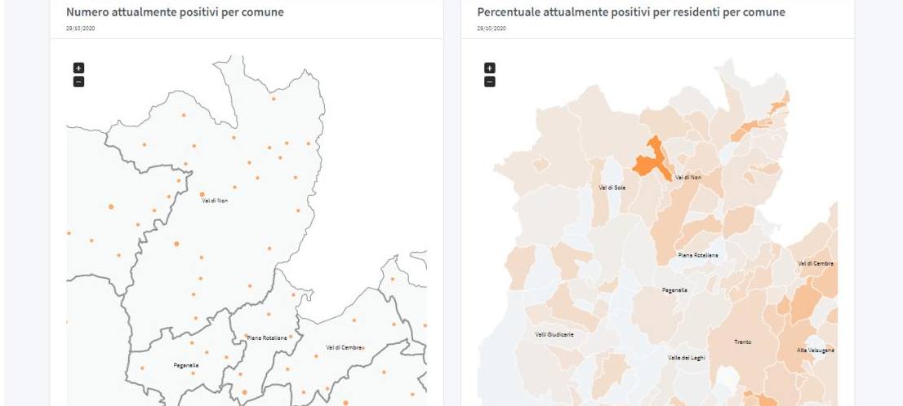The height and width of the screenshot is (406, 903).
Task: Select the Trento label on the percentage map
Action: pyautogui.click(x=742, y=342)
